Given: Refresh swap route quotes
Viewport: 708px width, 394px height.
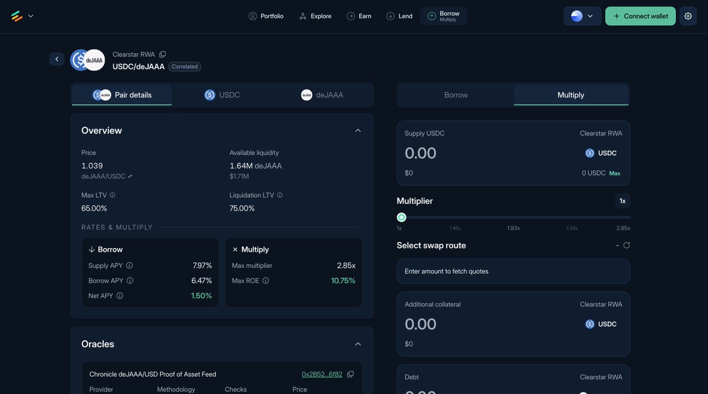Looking at the screenshot, I should click(627, 245).
